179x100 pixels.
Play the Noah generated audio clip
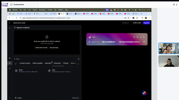pos(89,42)
